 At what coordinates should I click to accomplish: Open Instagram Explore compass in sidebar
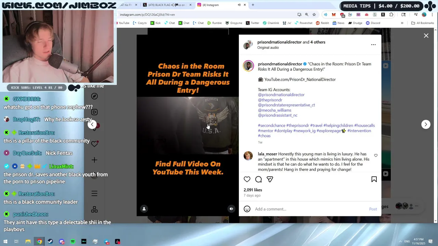pos(94,96)
